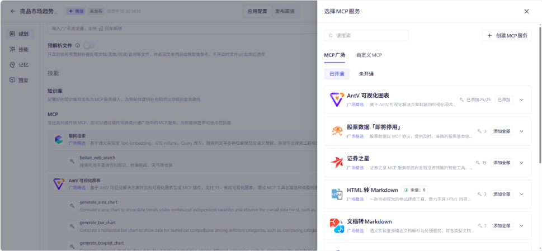Toggle the 预解析文件 switch
Viewport: 542px width, 251px height.
[89, 45]
